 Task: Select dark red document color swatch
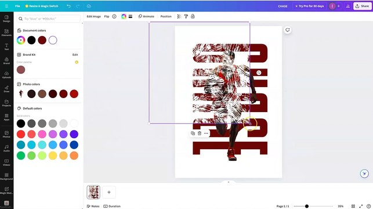42,40
